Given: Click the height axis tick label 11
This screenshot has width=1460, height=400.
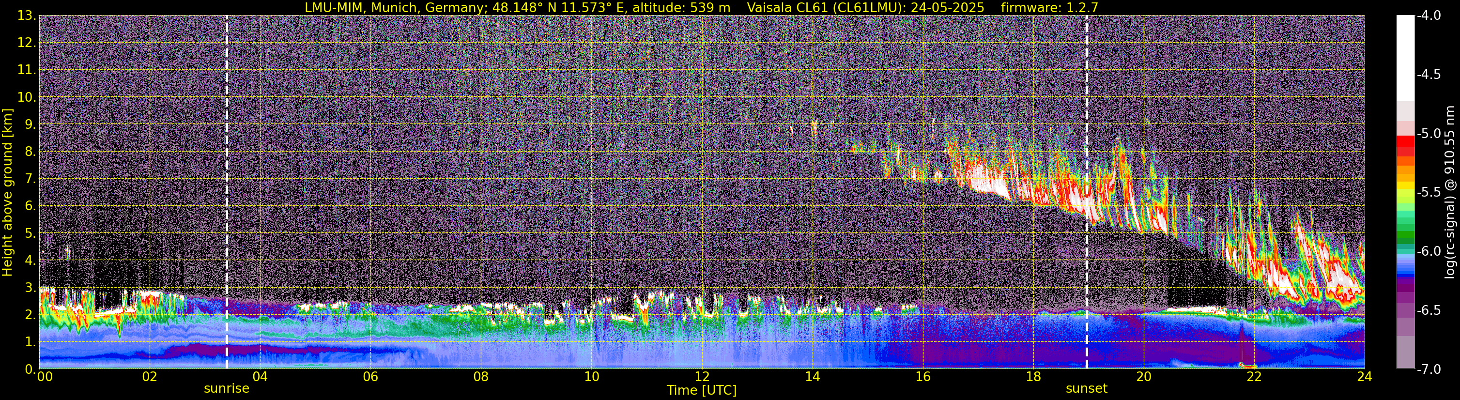Looking at the screenshot, I should tap(26, 70).
